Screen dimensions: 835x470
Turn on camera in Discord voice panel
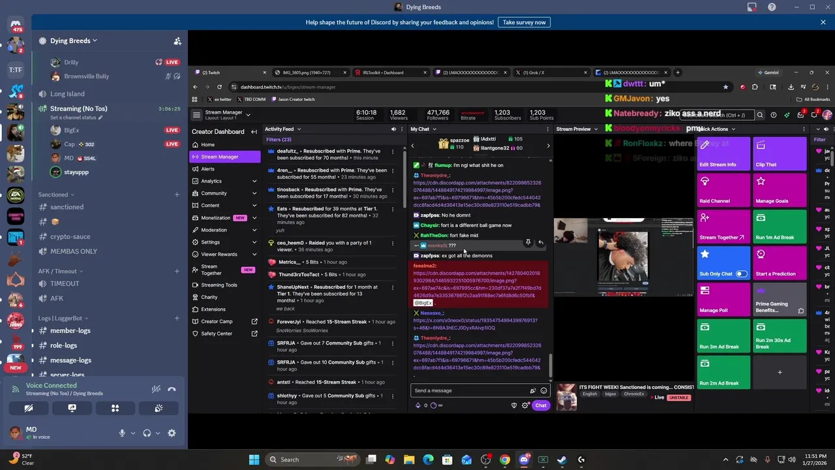[x=29, y=408]
